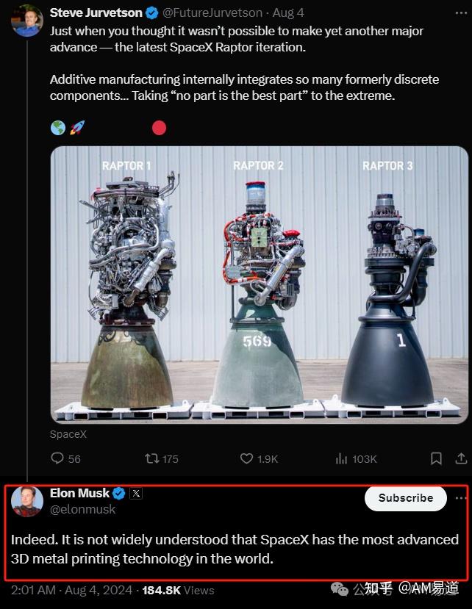
Task: Bookmark Steve Jurvetson's tweet
Action: click(x=436, y=458)
